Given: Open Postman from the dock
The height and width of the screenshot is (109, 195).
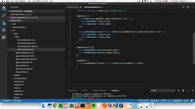Looking at the screenshot, I should (x=105, y=106).
